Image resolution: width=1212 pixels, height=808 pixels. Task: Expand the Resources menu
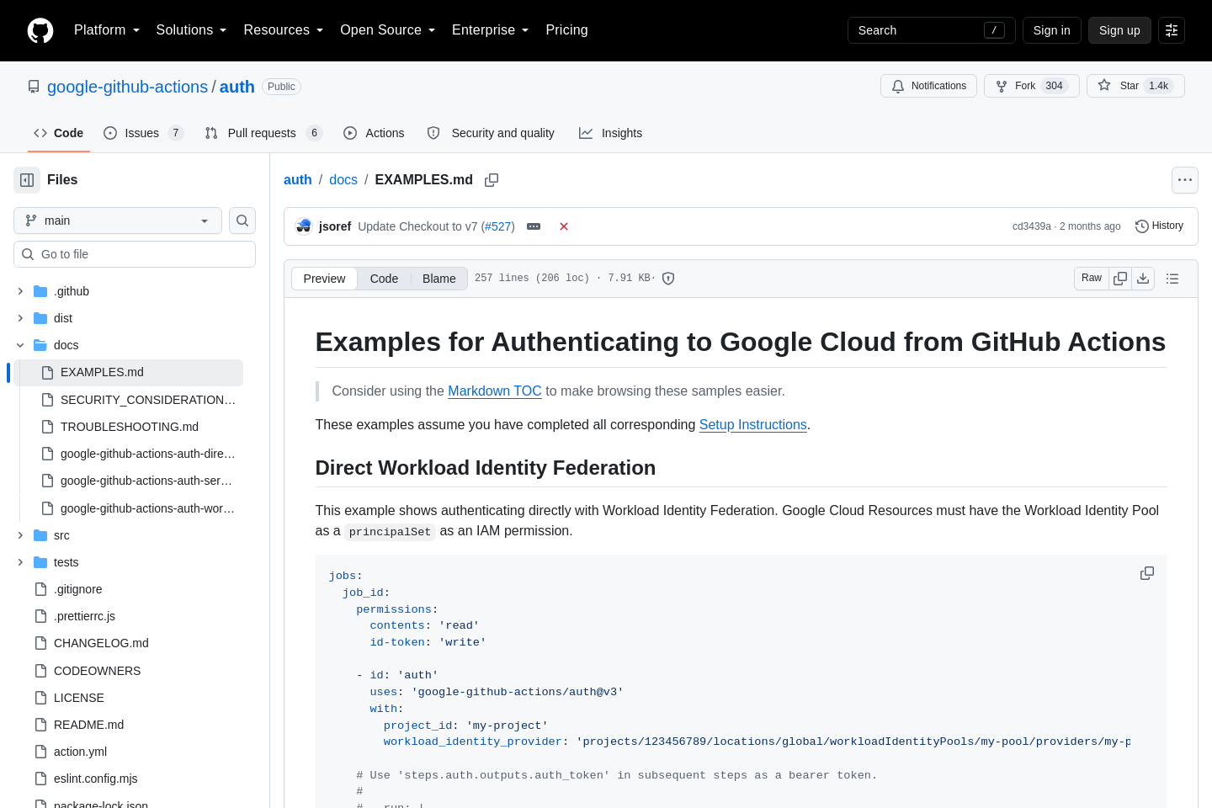pyautogui.click(x=284, y=30)
